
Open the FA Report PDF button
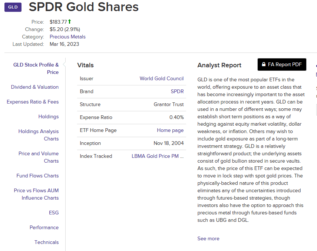tap(282, 65)
